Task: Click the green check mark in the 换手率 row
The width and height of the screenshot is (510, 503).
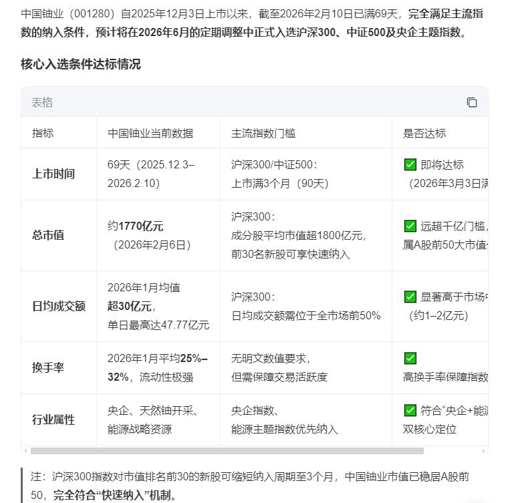Action: [x=410, y=358]
